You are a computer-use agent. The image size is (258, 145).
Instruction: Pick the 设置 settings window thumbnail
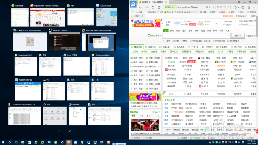(x=55, y=116)
